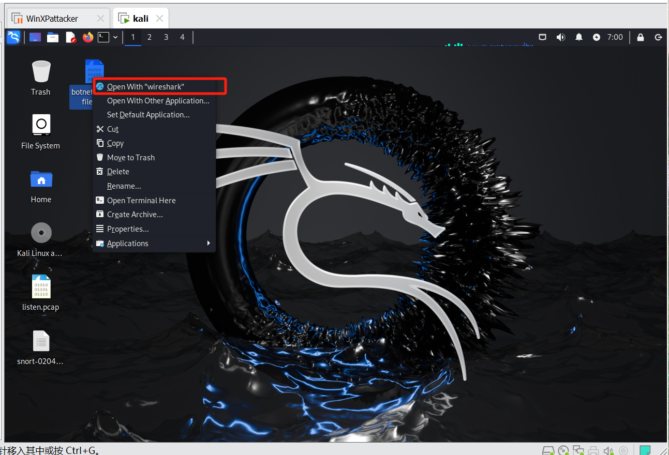Choose Rename... in the context menu
669x455 pixels.
(154, 186)
